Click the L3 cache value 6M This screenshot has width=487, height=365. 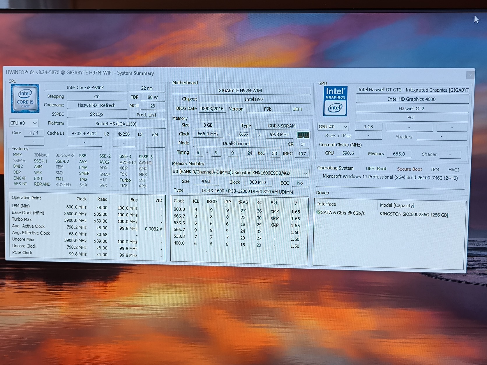click(155, 134)
